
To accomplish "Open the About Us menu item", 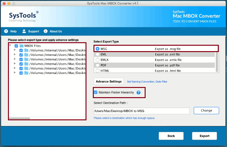I will point(56,31).
